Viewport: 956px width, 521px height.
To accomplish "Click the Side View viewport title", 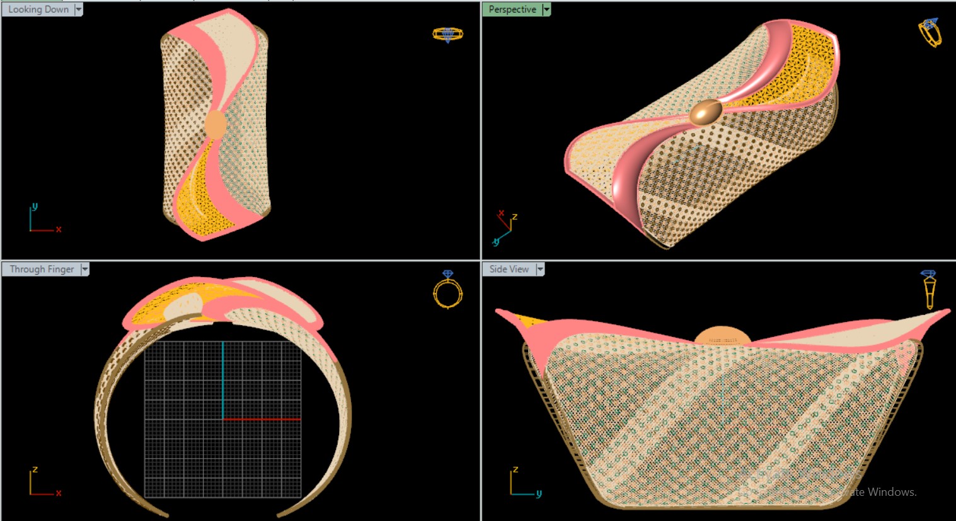I will [x=509, y=269].
